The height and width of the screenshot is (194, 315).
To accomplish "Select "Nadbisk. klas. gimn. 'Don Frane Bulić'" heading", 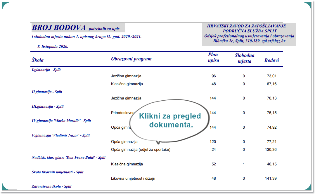I will pyautogui.click(x=68, y=157).
